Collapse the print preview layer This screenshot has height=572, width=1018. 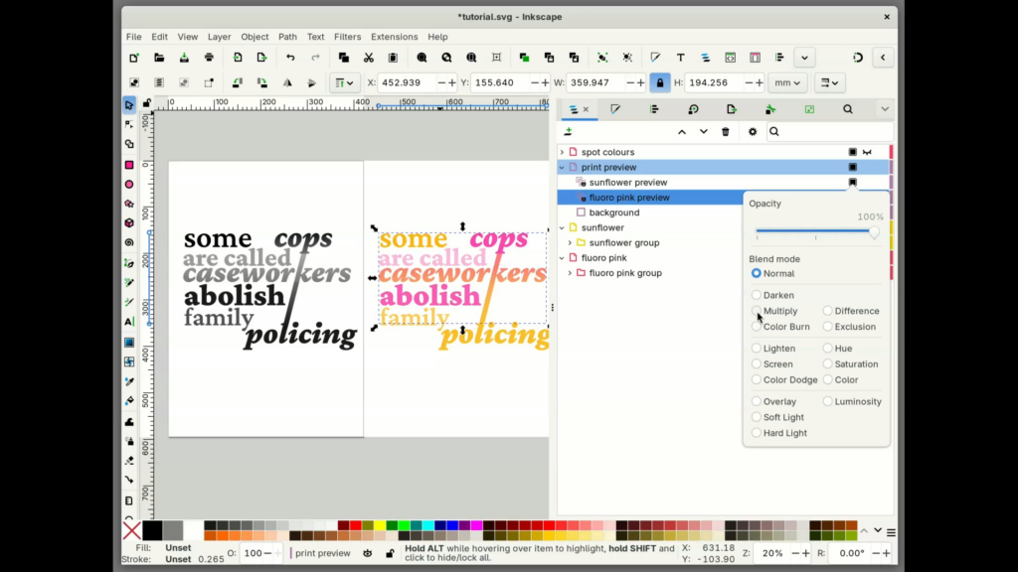point(562,167)
